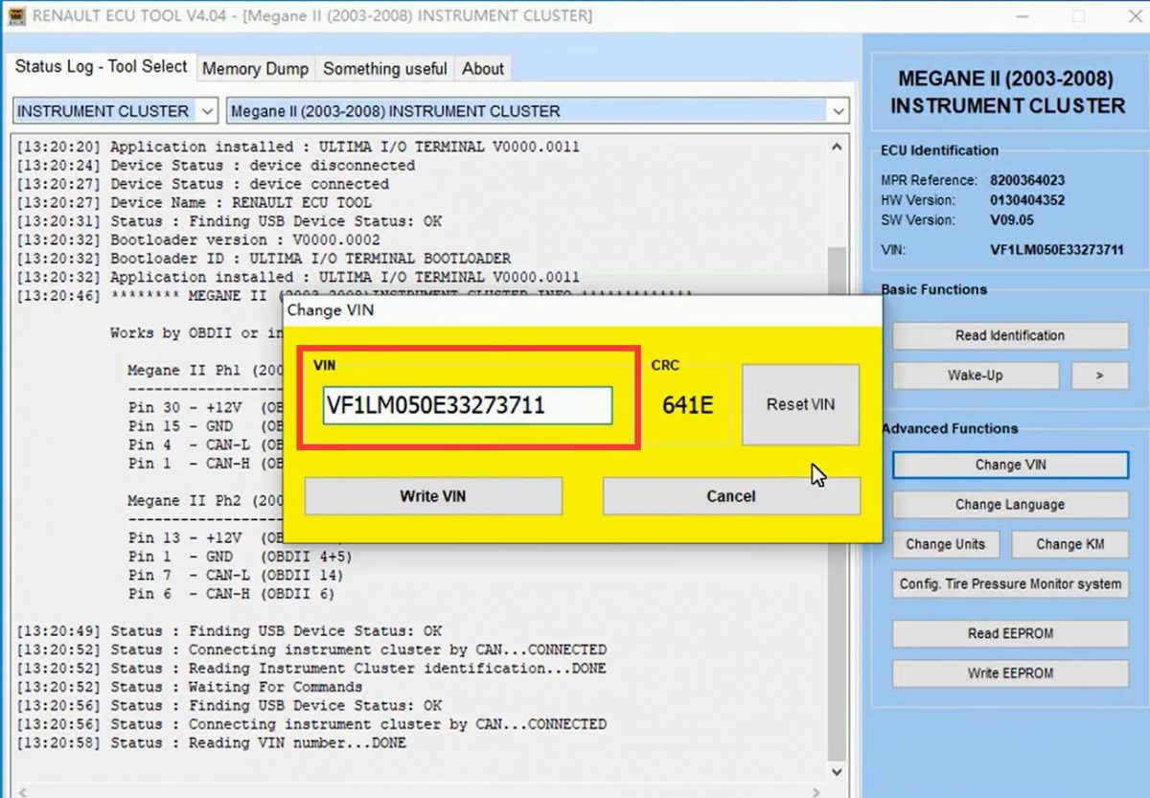
Task: Open the Change Language function
Action: (x=1009, y=504)
